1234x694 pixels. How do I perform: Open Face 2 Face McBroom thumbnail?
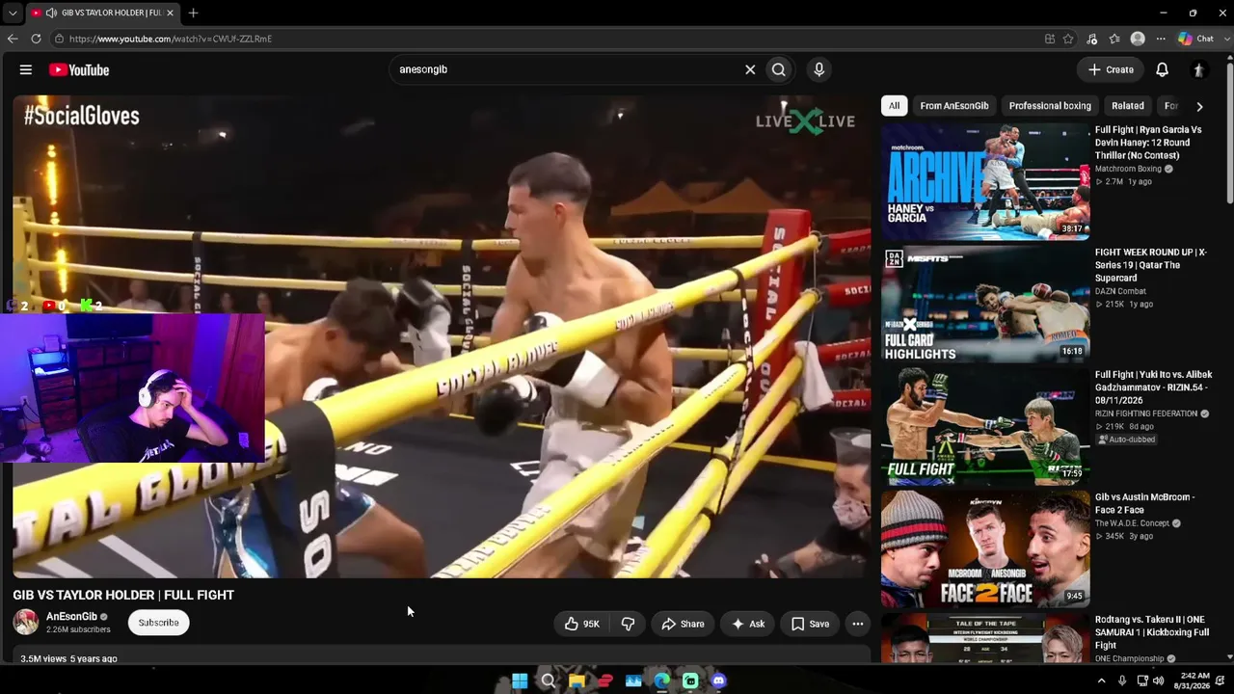(x=985, y=548)
